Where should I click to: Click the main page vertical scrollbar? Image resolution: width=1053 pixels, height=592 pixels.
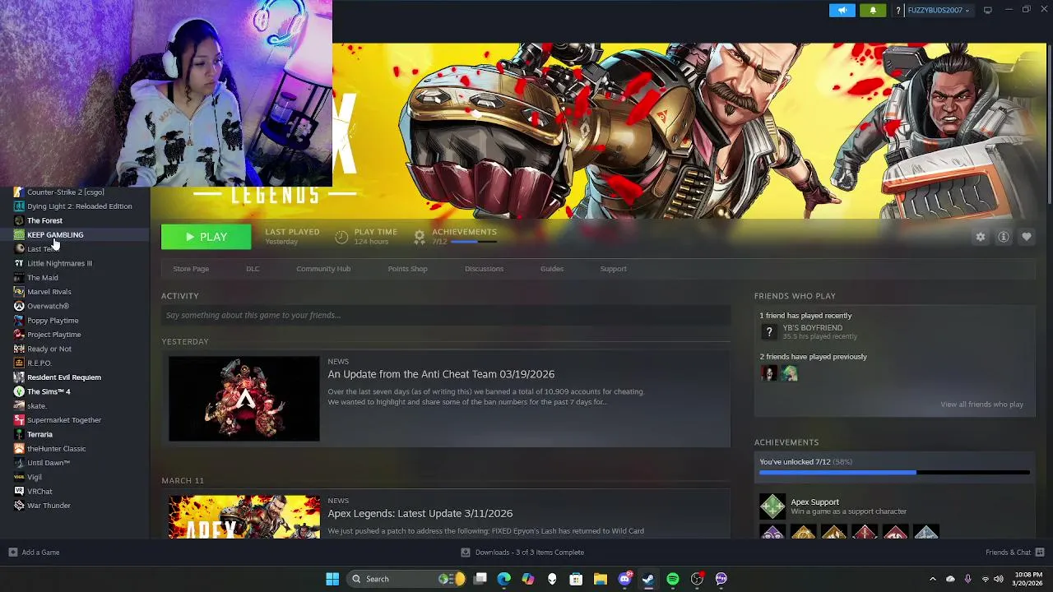(1049, 123)
